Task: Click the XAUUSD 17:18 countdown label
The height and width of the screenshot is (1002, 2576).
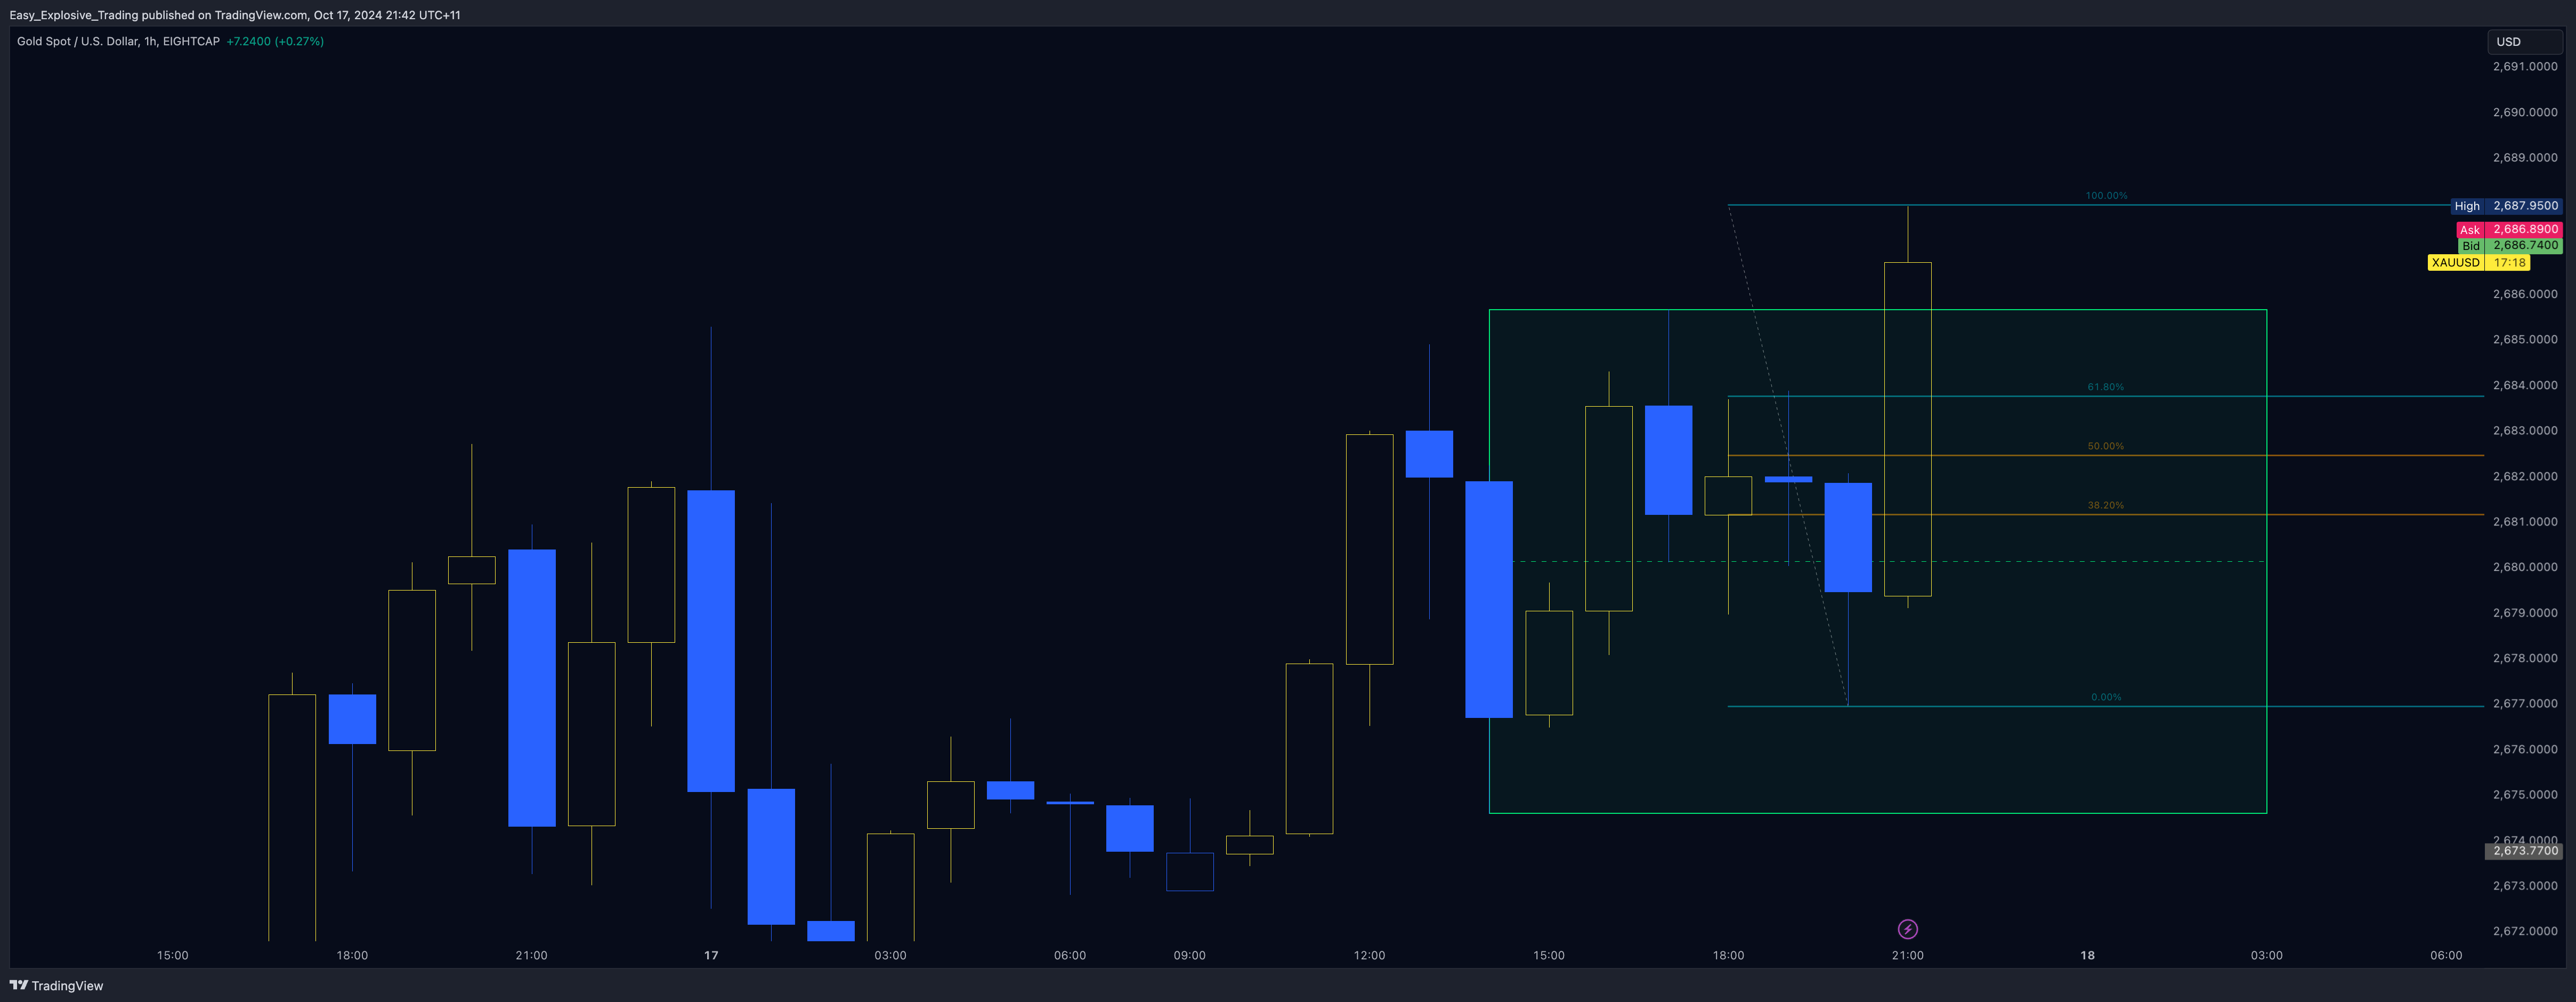Action: [2479, 262]
